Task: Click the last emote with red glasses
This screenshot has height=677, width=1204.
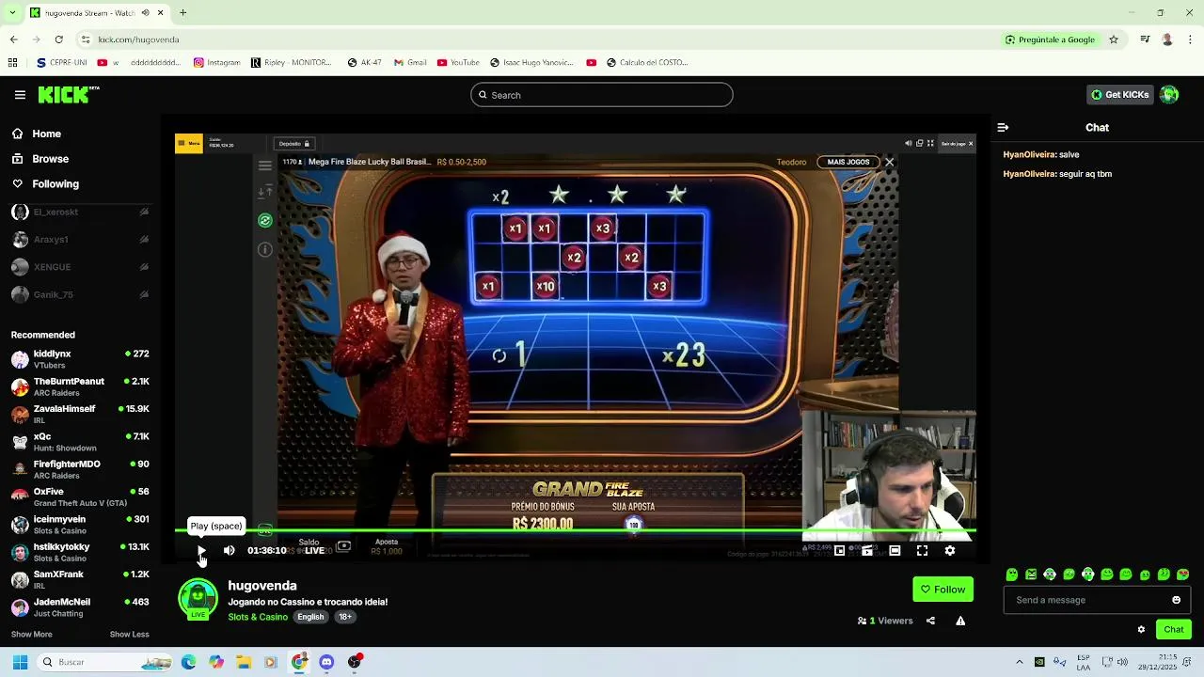Action: pos(1182,575)
